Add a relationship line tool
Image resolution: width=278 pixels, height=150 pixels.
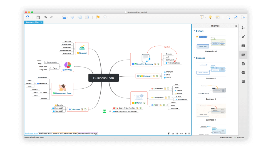coord(72,17)
